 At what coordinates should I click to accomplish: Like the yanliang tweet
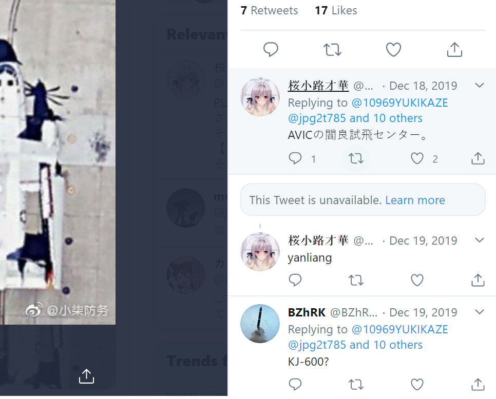pos(417,280)
